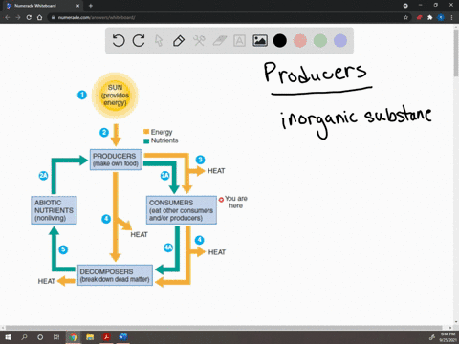
Task: Click the Nutrients legend label
Action: click(x=164, y=140)
